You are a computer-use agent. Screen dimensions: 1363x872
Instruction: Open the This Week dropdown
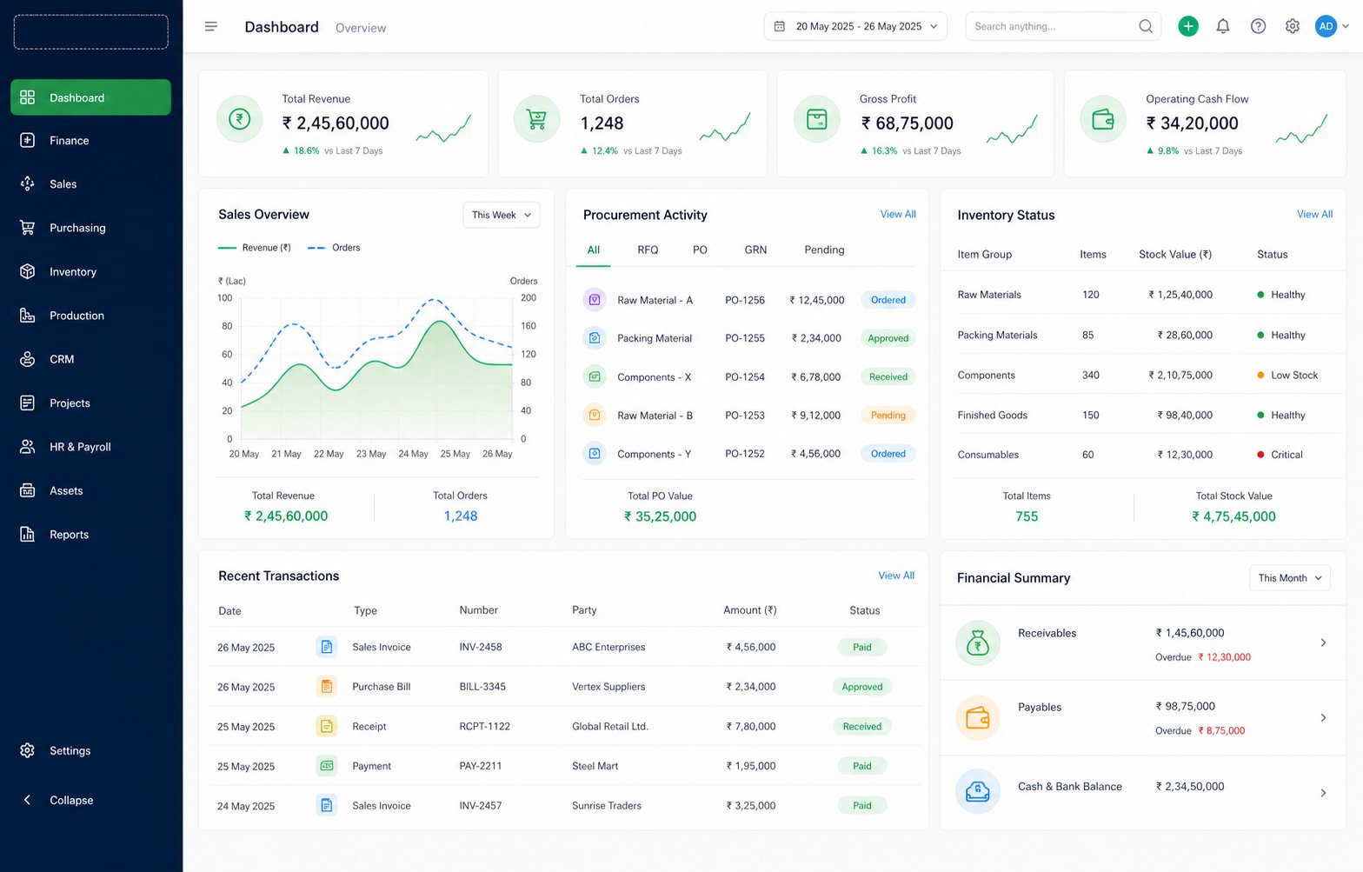(x=502, y=215)
